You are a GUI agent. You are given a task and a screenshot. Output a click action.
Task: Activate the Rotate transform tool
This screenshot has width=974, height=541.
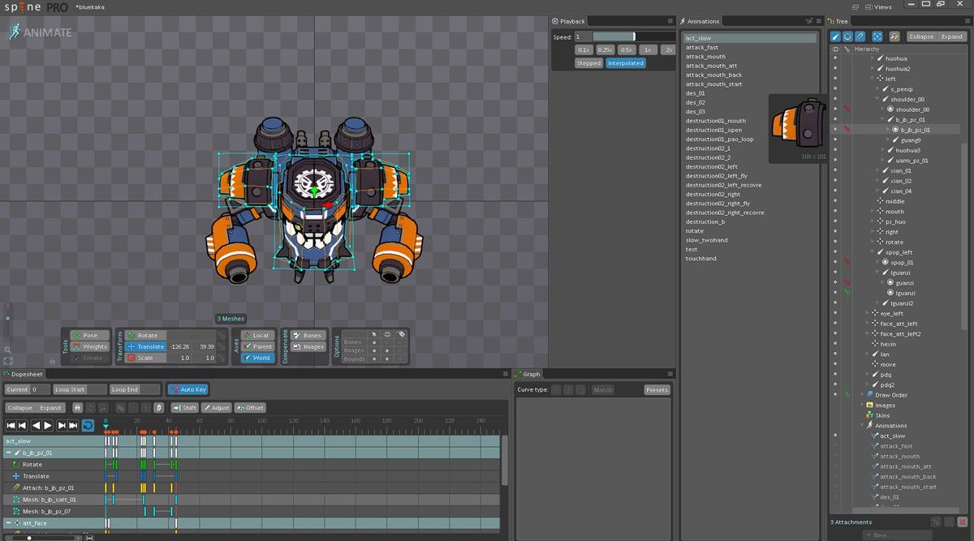point(144,335)
